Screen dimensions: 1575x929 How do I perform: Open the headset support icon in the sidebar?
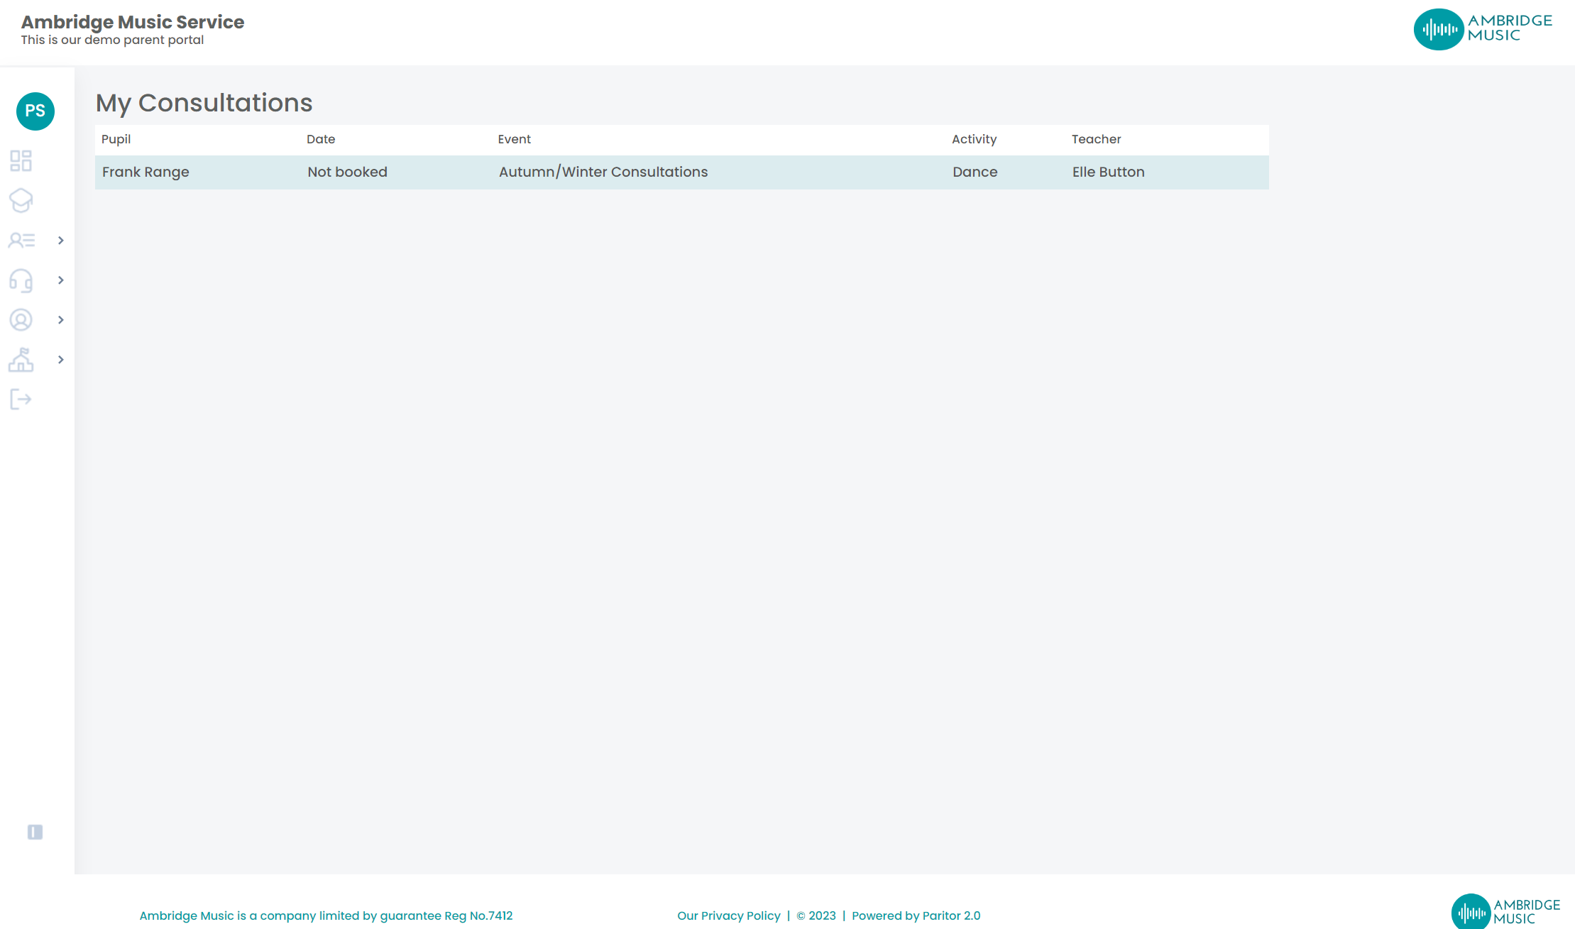21,280
